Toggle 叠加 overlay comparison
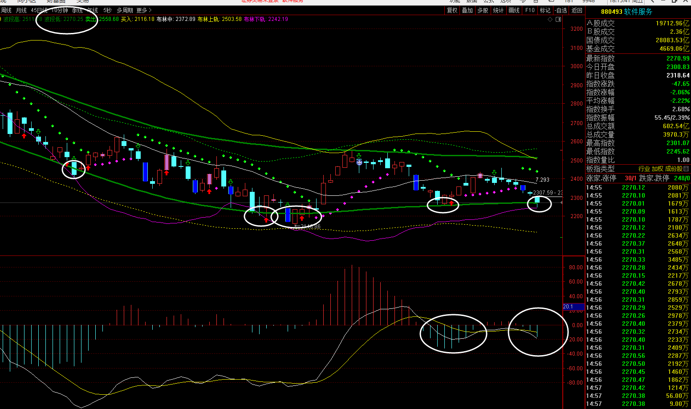 tap(467, 10)
